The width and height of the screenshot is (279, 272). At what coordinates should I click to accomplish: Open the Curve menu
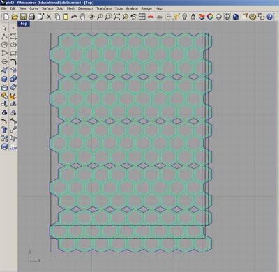(33, 8)
